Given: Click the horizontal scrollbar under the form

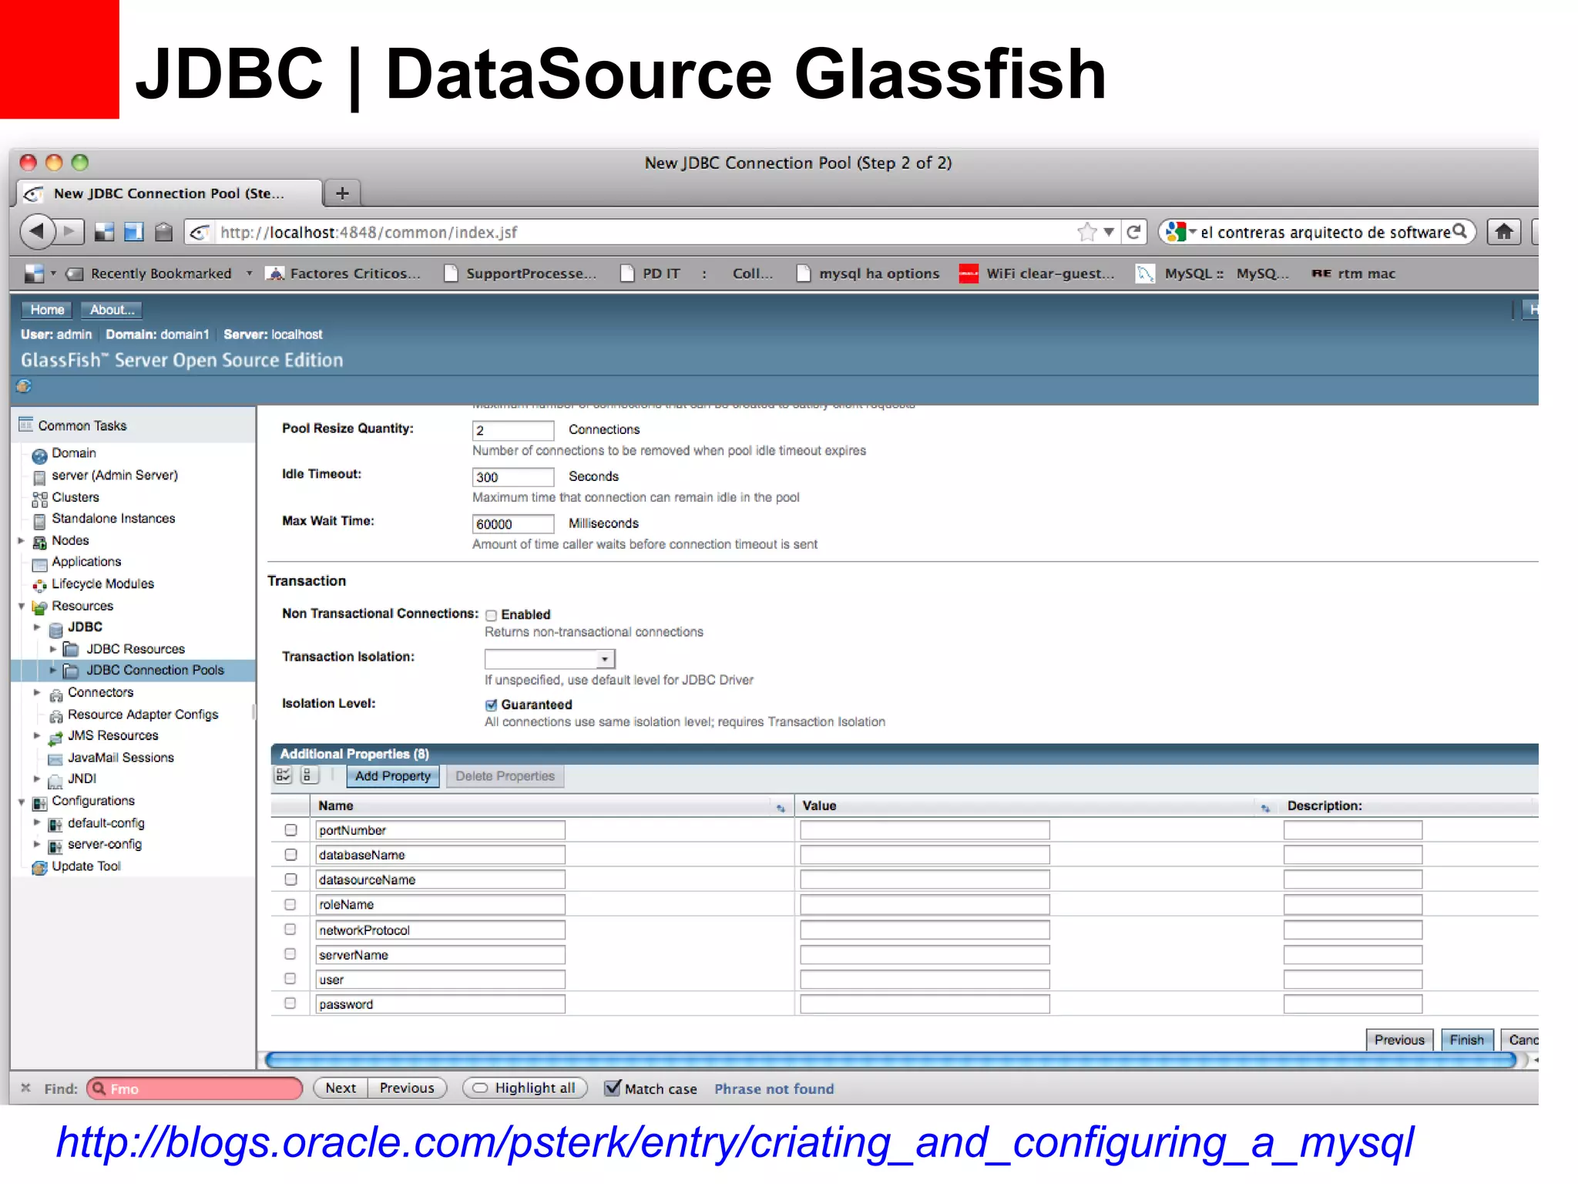Looking at the screenshot, I should 891,1060.
